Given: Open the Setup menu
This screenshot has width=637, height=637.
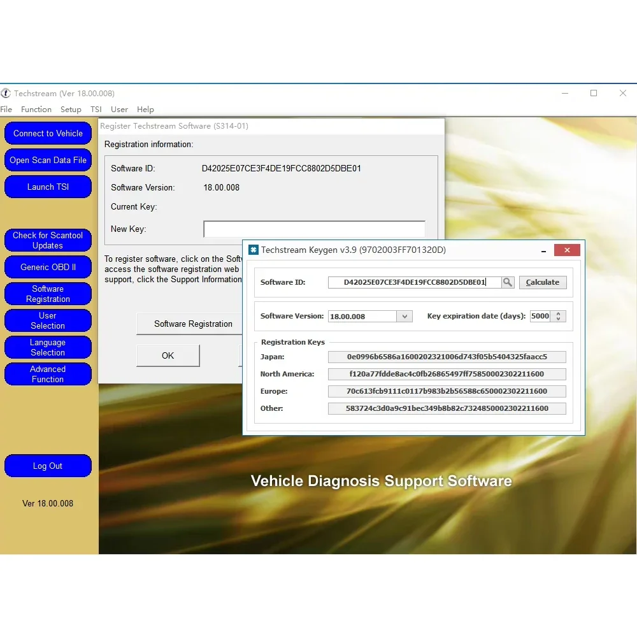Looking at the screenshot, I should 71,109.
